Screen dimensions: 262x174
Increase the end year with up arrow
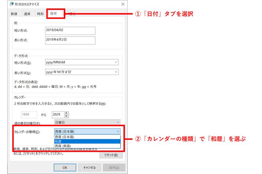(x=66, y=113)
